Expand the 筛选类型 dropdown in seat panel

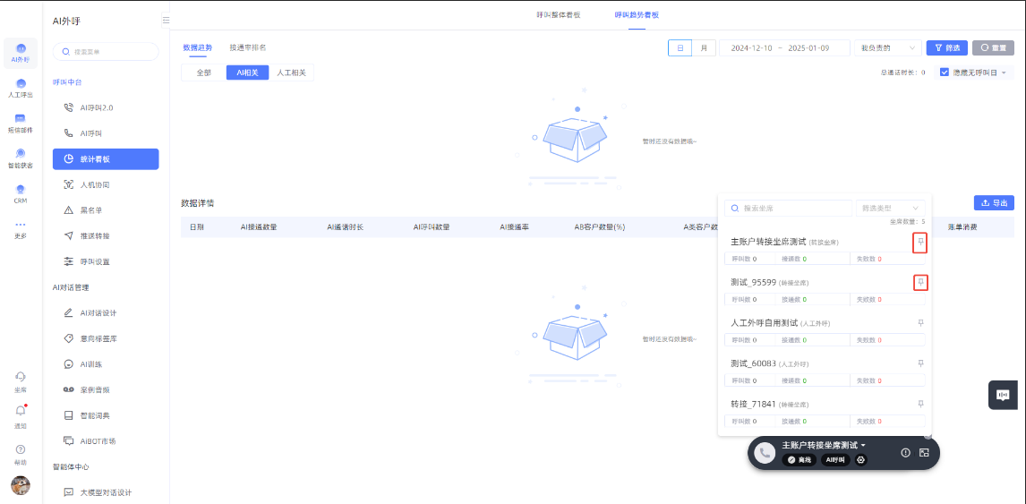click(889, 208)
